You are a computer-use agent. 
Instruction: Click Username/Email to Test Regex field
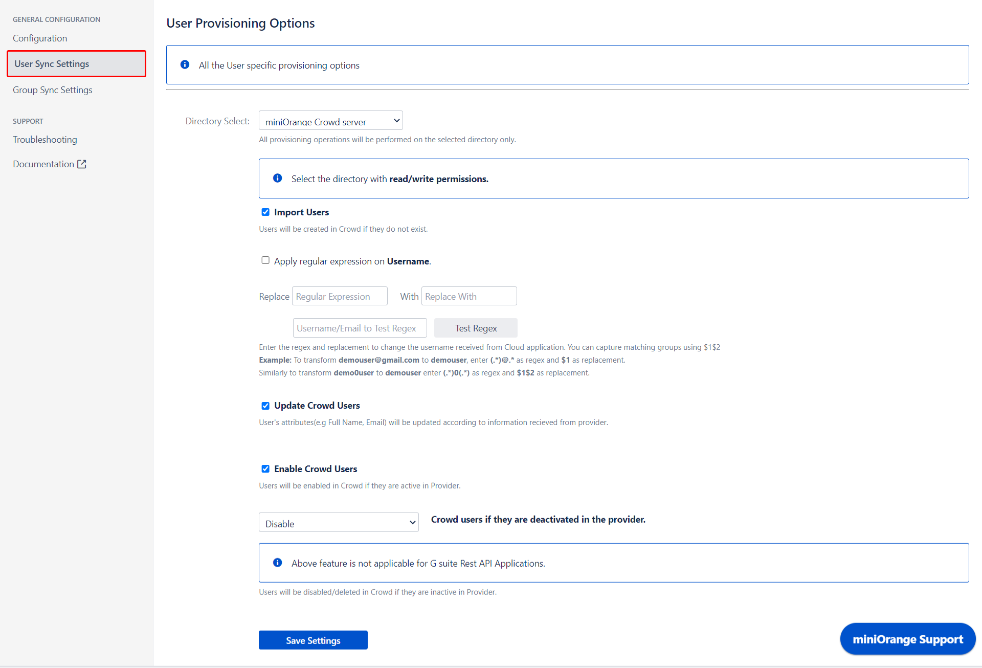click(x=359, y=327)
